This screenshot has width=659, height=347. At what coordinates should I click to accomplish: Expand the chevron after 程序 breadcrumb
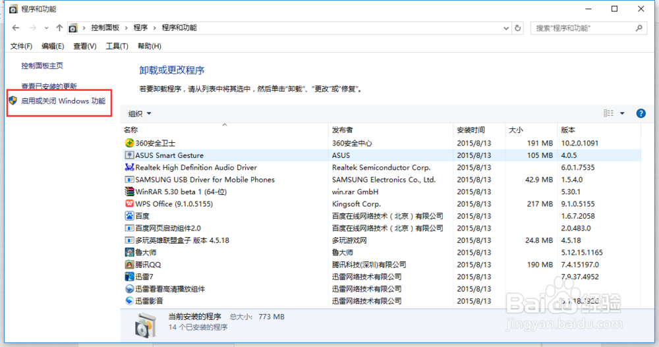(x=154, y=28)
